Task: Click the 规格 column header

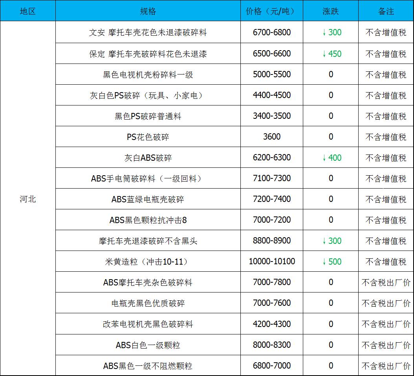Action: [x=148, y=11]
